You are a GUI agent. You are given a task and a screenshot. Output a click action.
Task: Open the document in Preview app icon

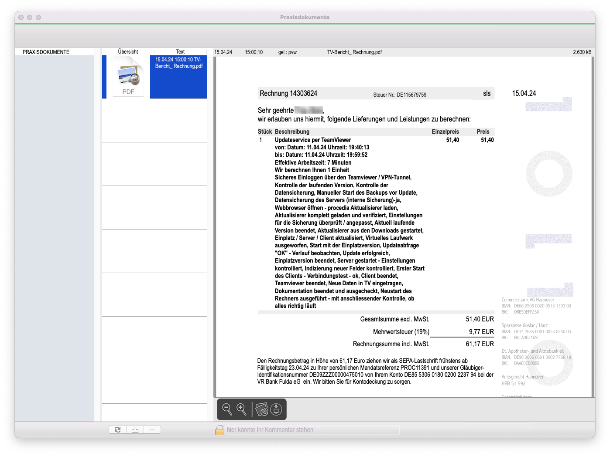click(x=262, y=409)
